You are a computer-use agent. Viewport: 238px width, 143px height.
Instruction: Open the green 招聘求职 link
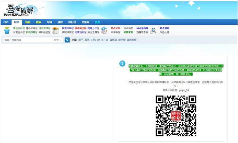point(129,32)
